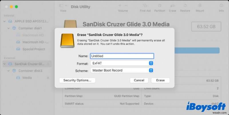Screen dimensions: 229x115
Task: Click the drive icon beside APPLE SSD
Action: tap(10, 21)
